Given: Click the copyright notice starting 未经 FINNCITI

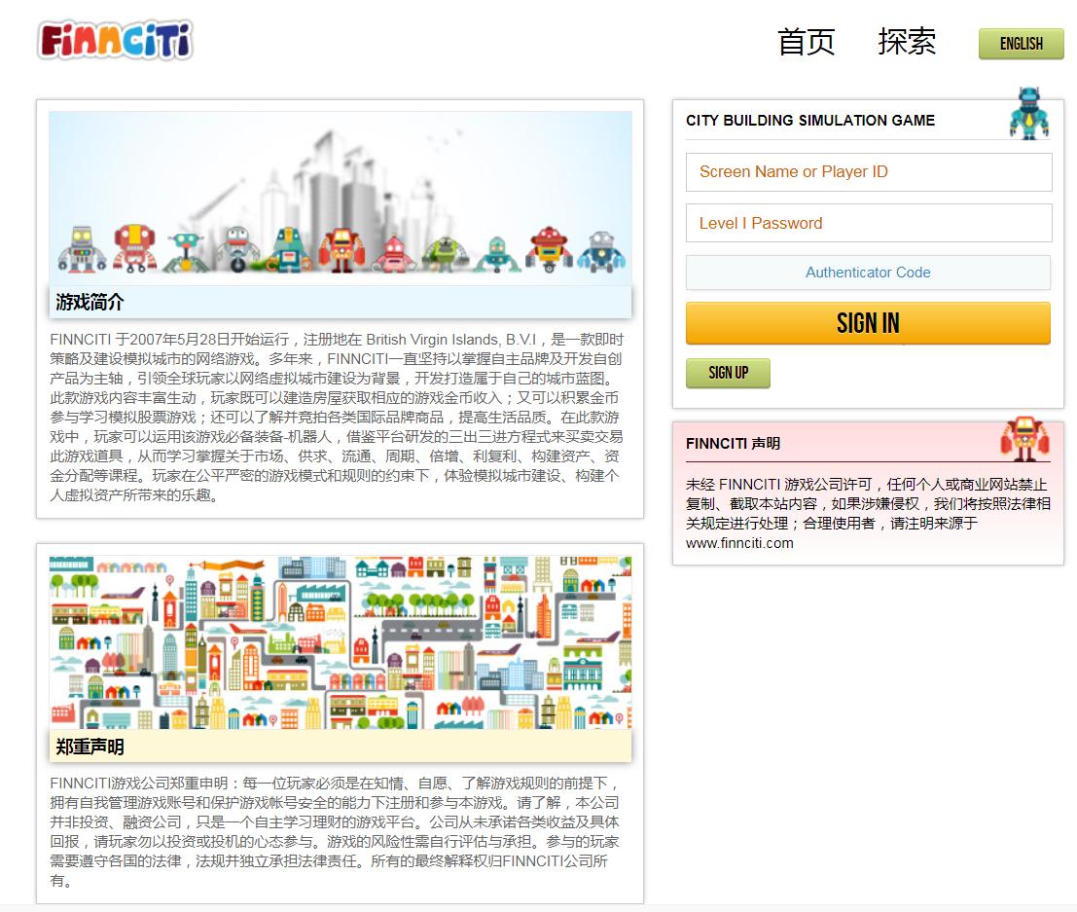Looking at the screenshot, I should 868,513.
